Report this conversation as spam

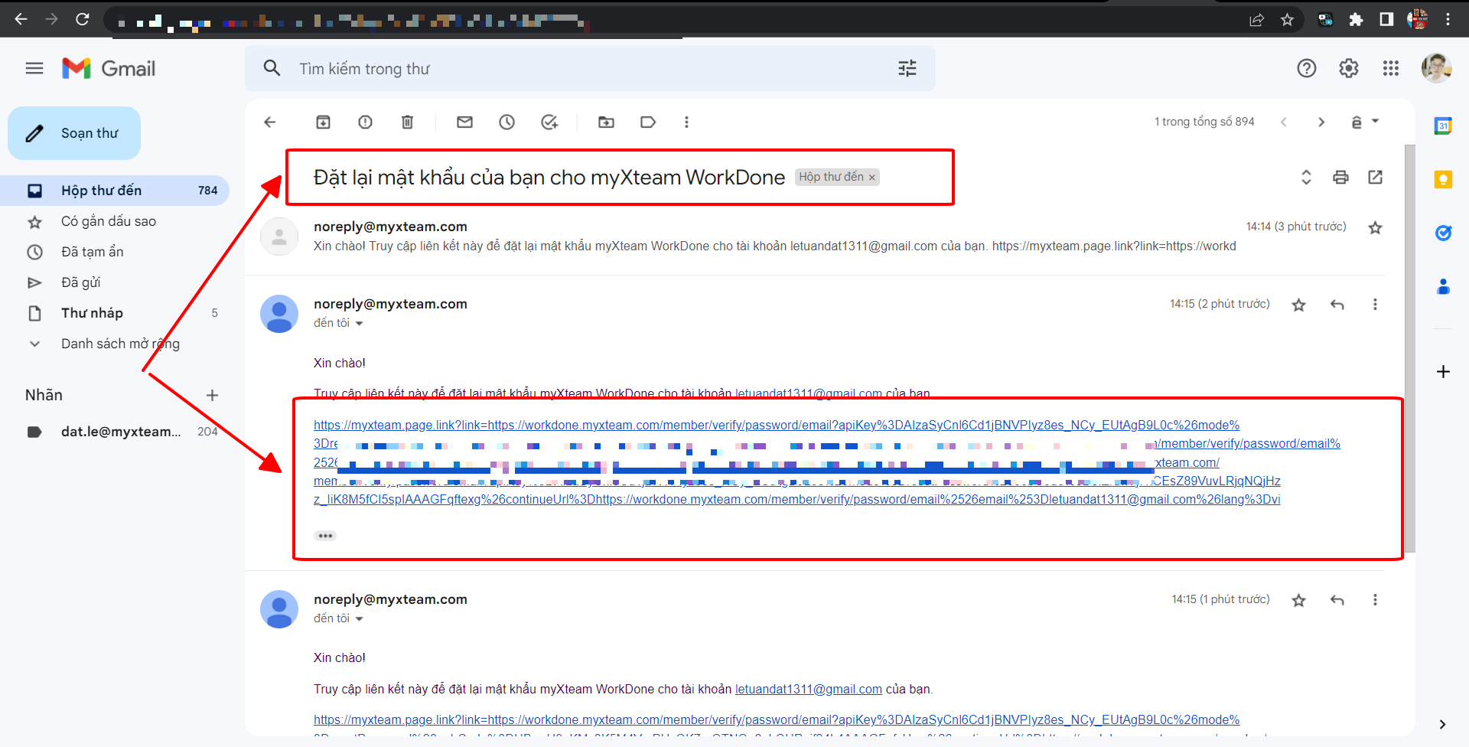coord(365,122)
